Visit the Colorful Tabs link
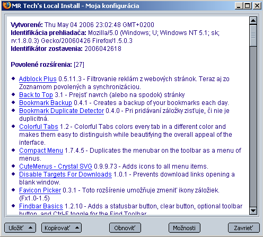The width and height of the screenshot is (263, 237). tap(39, 127)
